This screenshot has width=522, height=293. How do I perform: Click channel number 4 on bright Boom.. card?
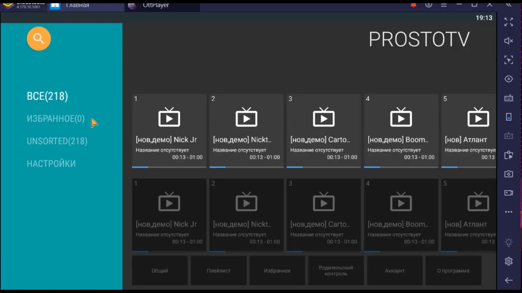367,99
